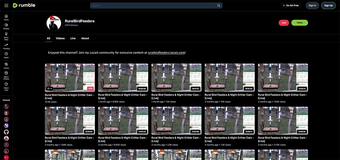
Task: Go to Home in sidebar
Action: (6, 18)
